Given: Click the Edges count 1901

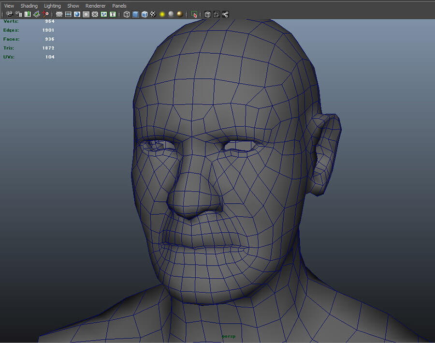Looking at the screenshot, I should tap(48, 30).
